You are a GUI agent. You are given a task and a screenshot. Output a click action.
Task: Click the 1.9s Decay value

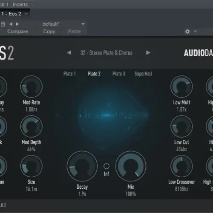[x=82, y=194]
